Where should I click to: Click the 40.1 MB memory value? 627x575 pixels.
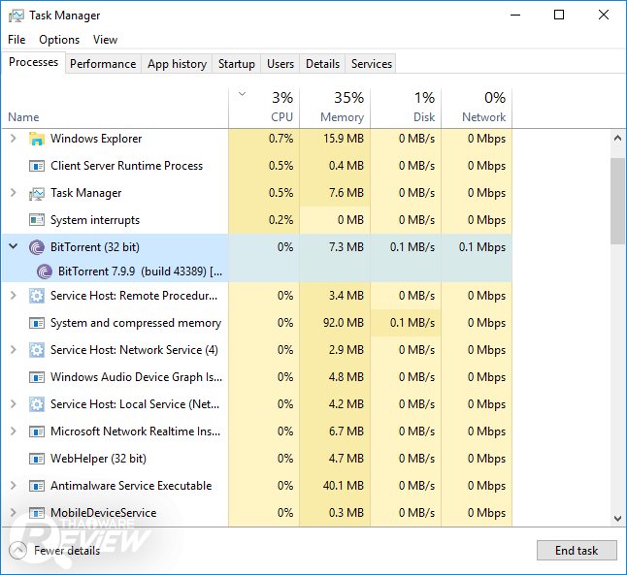pos(344,486)
